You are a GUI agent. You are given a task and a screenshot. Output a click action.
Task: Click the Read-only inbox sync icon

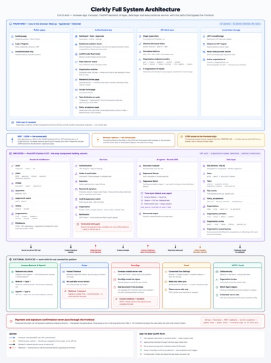166,282
